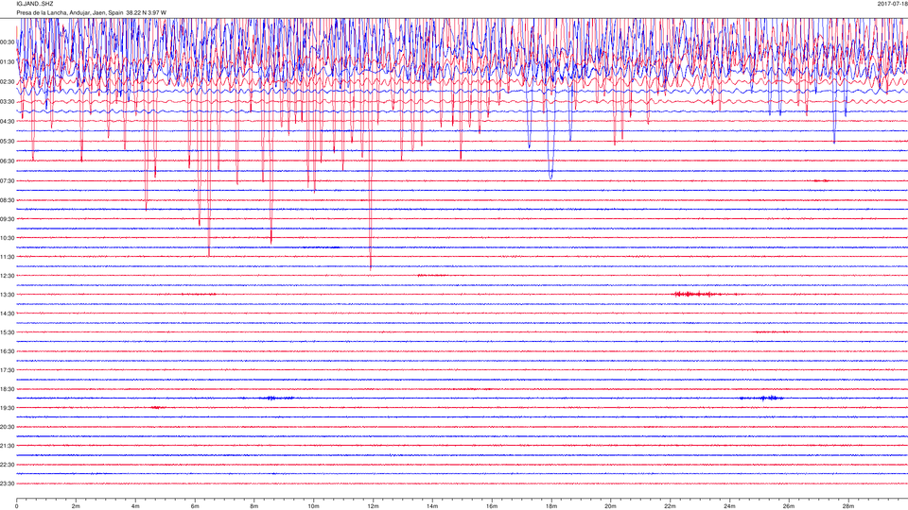Select the 02:30 time label

pyautogui.click(x=8, y=82)
